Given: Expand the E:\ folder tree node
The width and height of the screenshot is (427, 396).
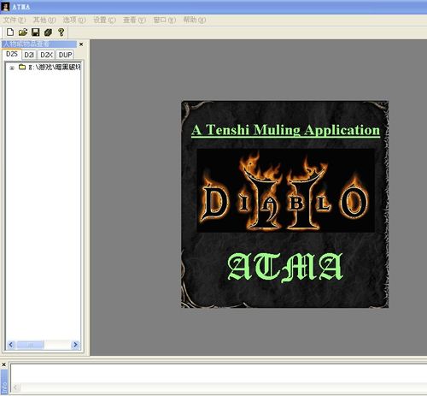Looking at the screenshot, I should (x=12, y=68).
